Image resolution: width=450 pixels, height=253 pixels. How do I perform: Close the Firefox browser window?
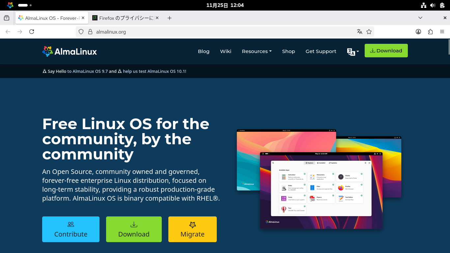pos(445,18)
